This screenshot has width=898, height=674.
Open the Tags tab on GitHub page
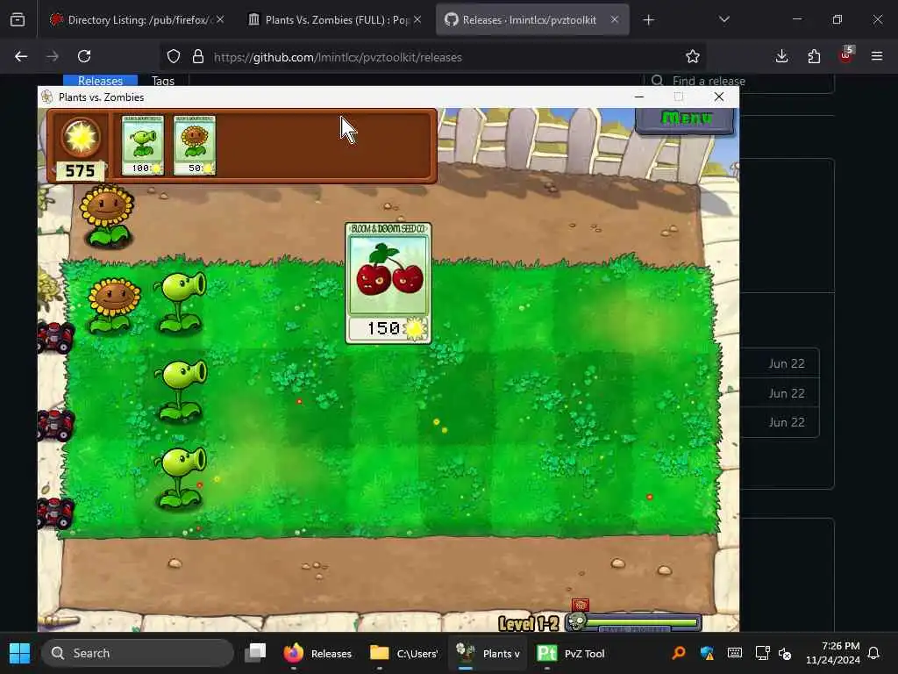click(x=162, y=80)
